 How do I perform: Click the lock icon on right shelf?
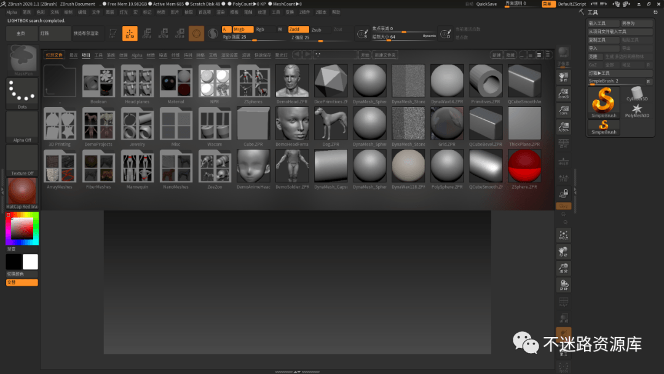[563, 194]
